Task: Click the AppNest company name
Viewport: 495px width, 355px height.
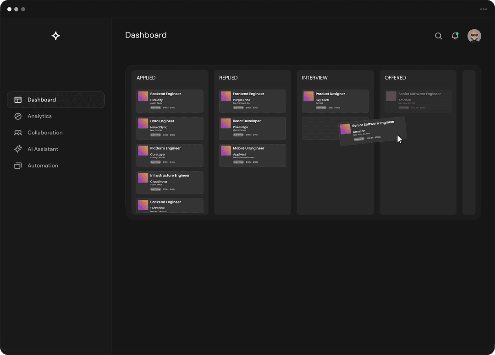Action: click(x=239, y=155)
